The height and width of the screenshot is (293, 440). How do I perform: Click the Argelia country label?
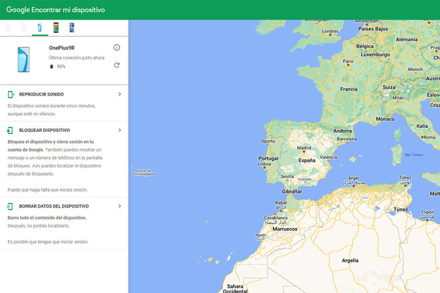350,261
